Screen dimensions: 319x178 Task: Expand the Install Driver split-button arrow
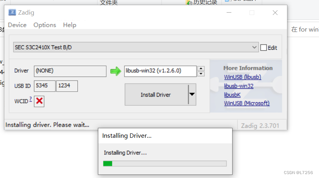pos(192,94)
